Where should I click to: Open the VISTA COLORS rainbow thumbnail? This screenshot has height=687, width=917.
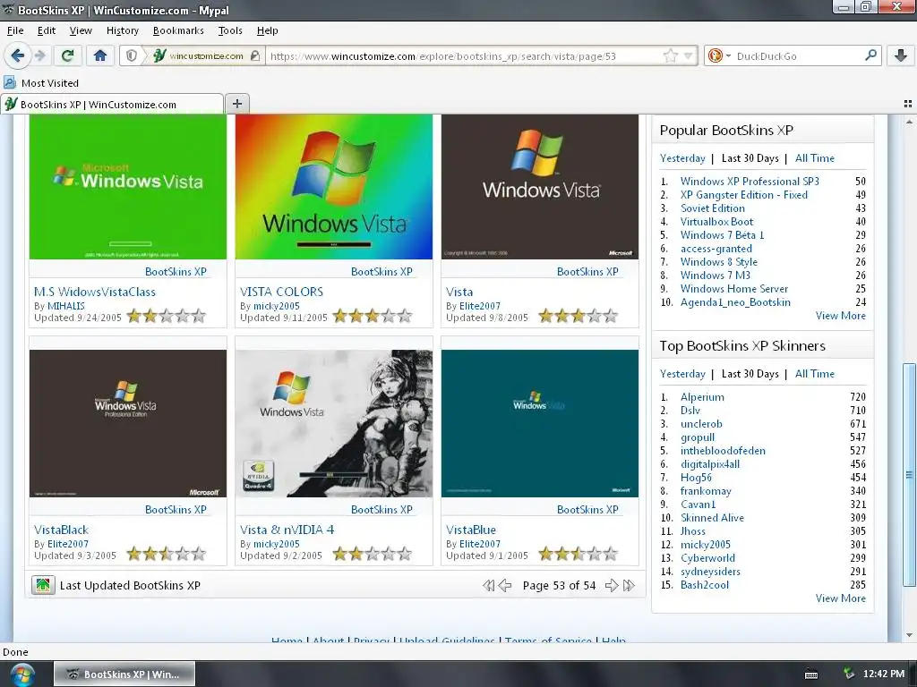pos(334,187)
